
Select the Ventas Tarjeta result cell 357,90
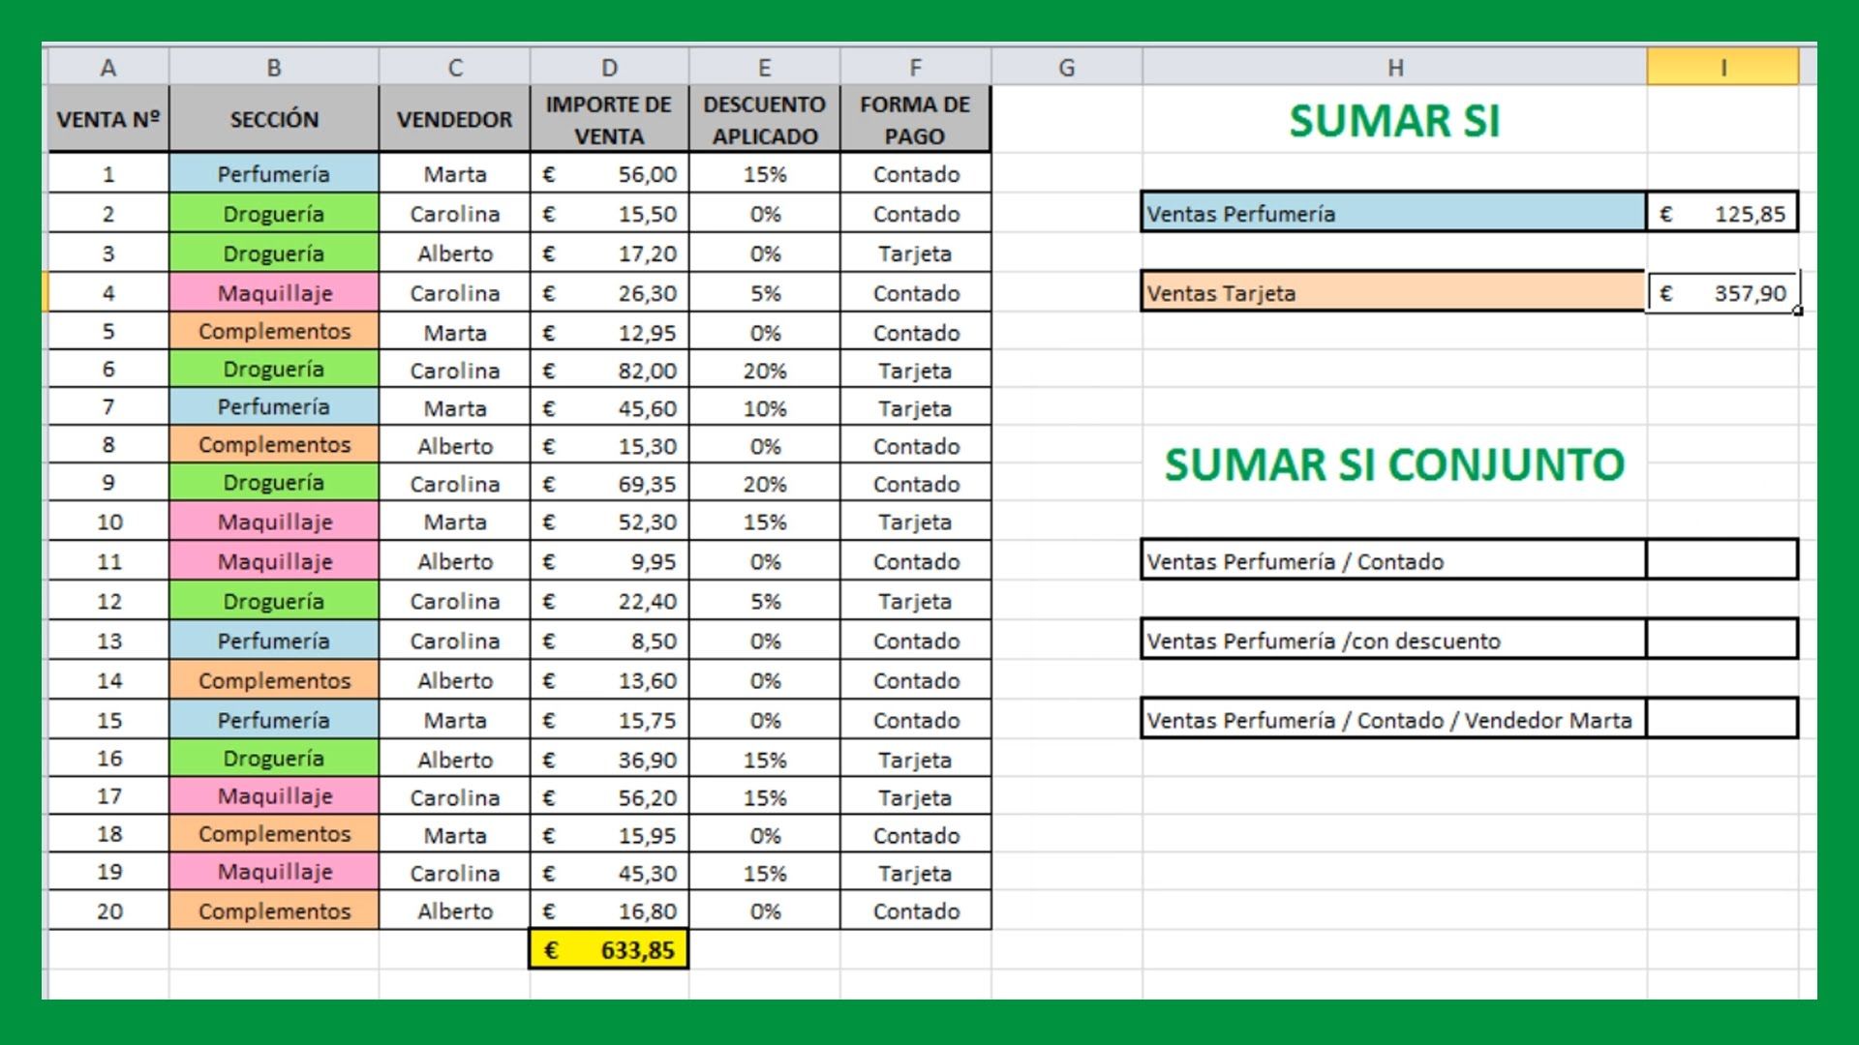tap(1722, 292)
